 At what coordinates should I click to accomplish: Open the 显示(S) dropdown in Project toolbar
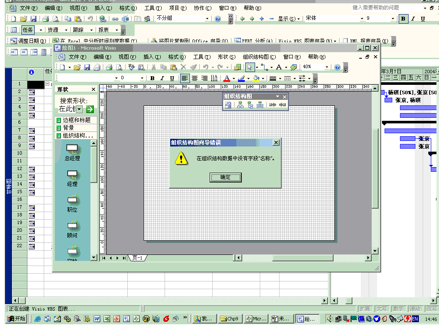[x=289, y=19]
